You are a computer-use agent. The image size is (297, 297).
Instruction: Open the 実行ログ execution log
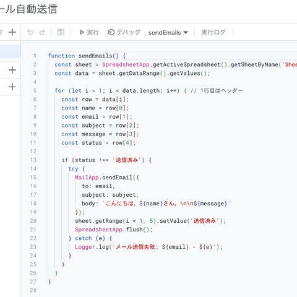(213, 32)
